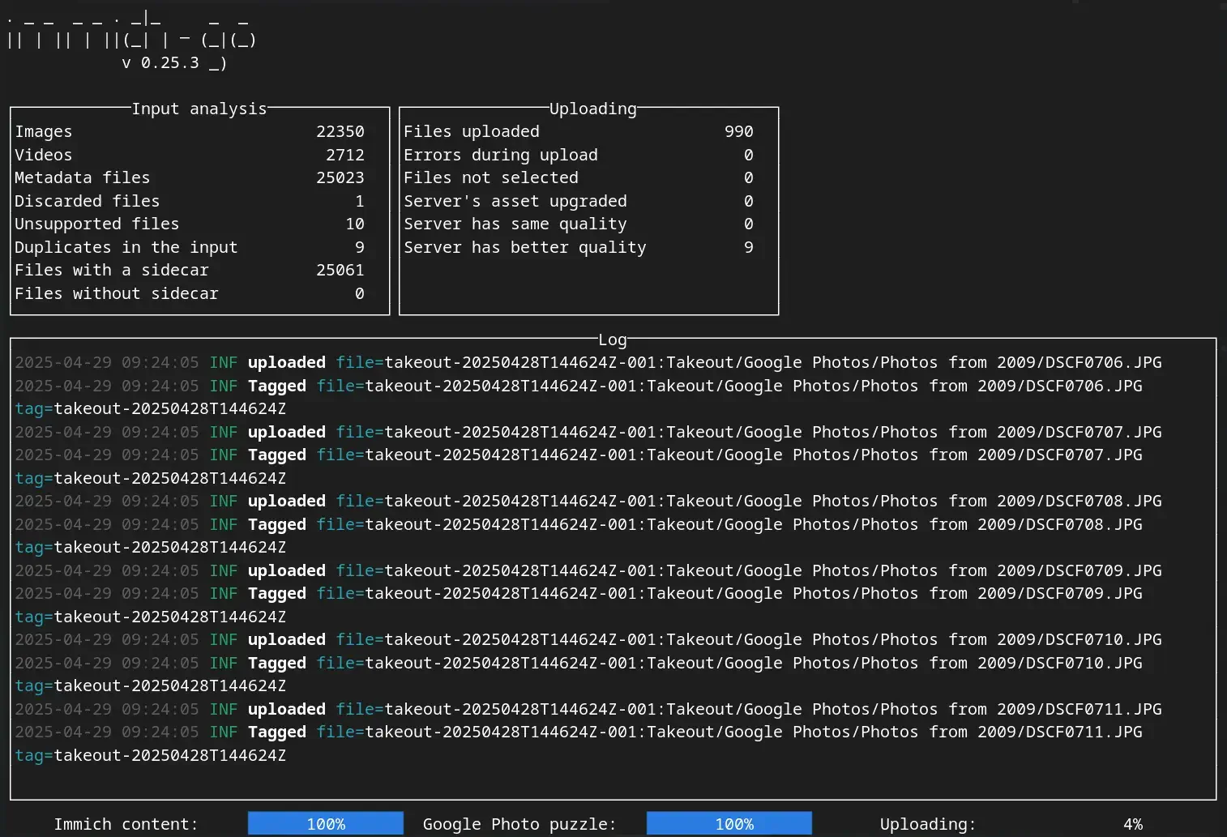Select the Input analysis panel title
Screen dimensions: 1227x837
coord(199,108)
